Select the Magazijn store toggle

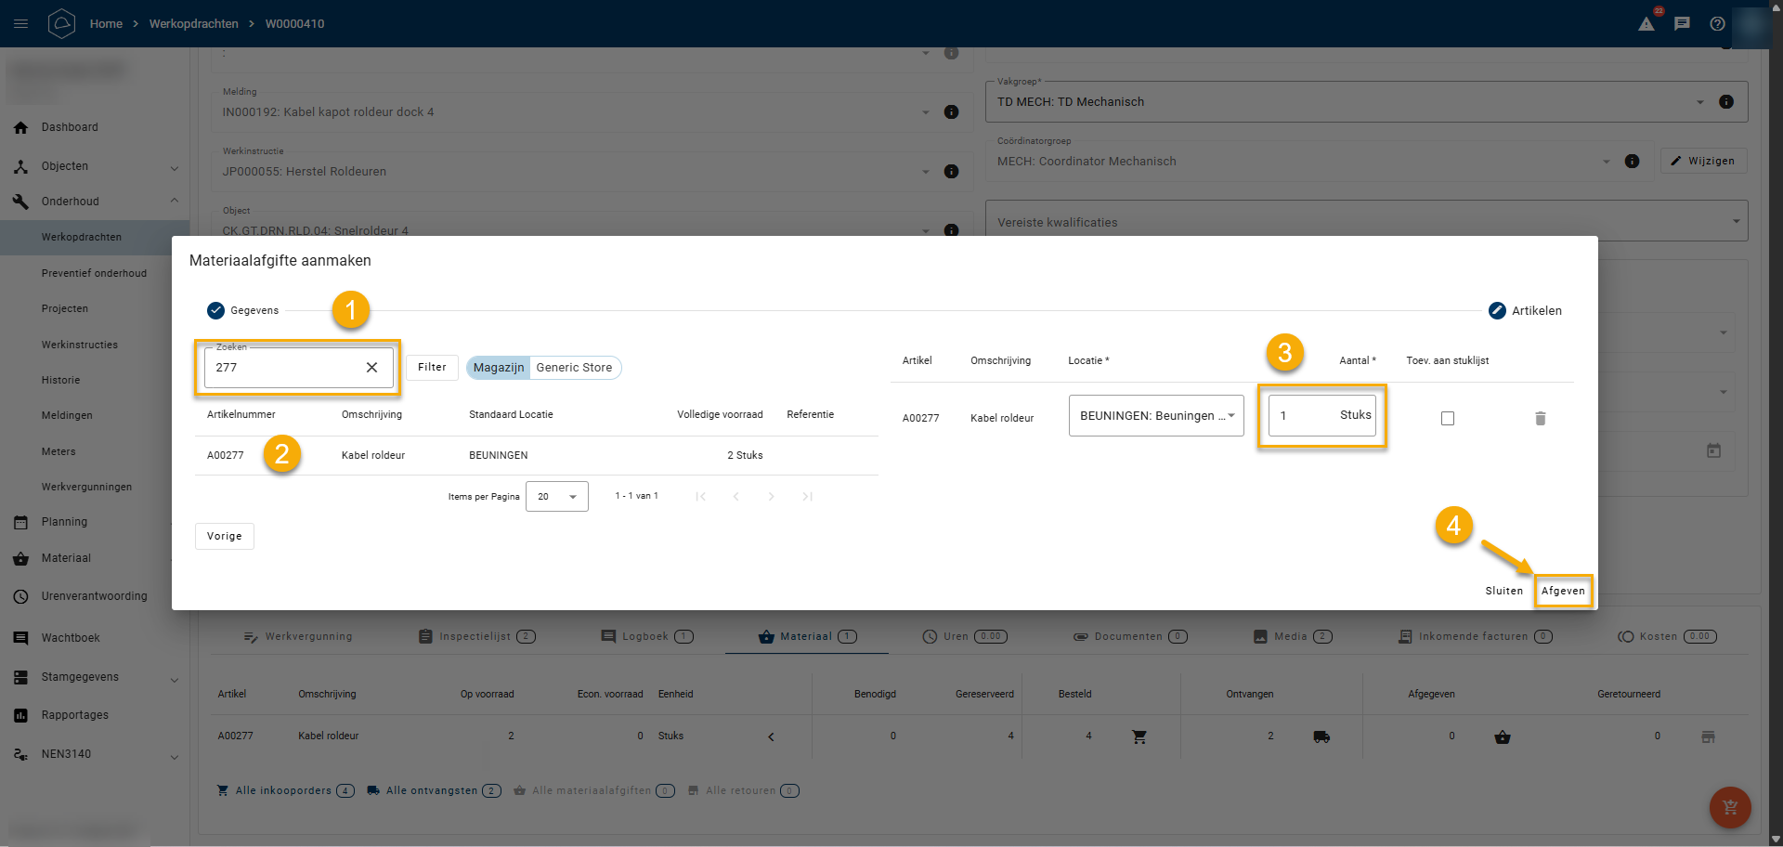coord(498,368)
